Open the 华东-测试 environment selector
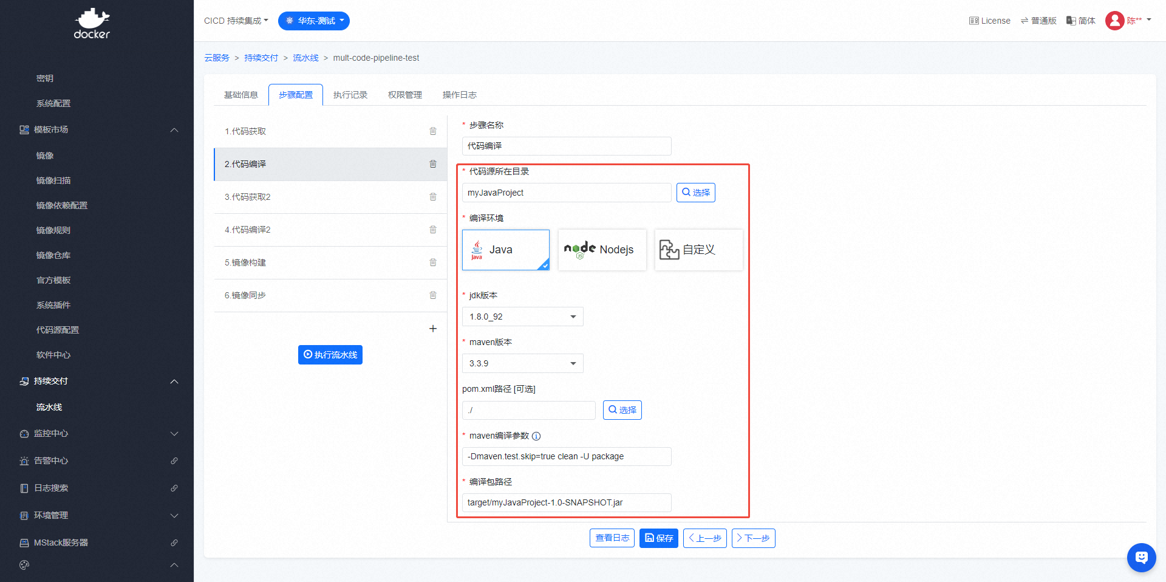 coord(314,21)
